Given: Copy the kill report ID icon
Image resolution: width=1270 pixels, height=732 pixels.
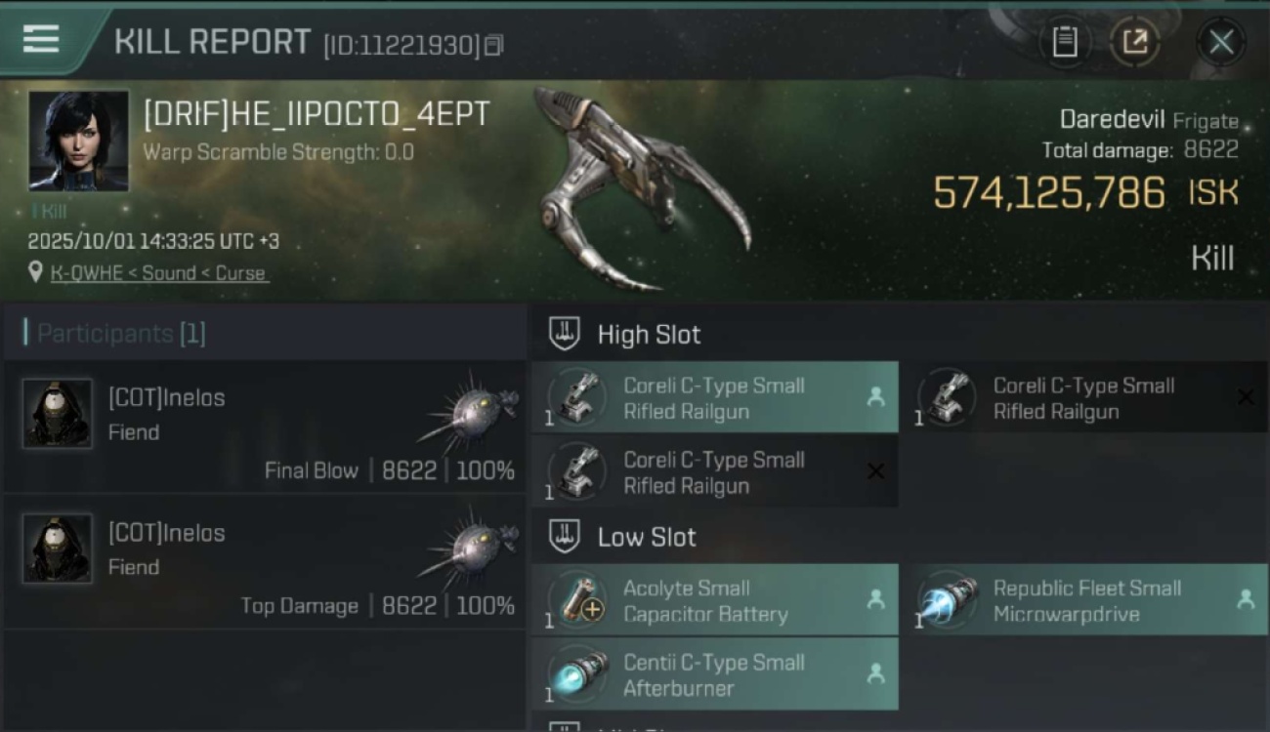Looking at the screenshot, I should tap(494, 45).
